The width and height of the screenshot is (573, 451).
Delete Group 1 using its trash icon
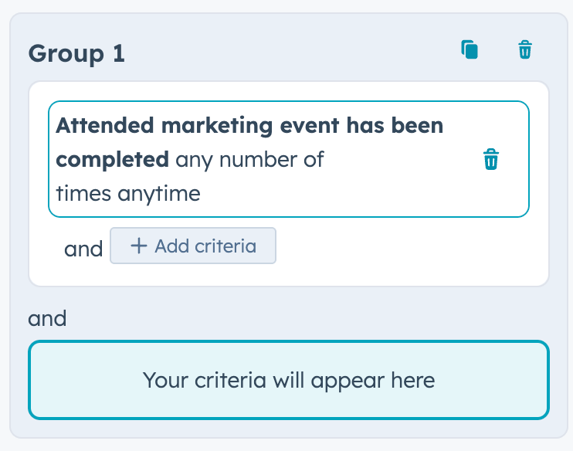coord(525,50)
